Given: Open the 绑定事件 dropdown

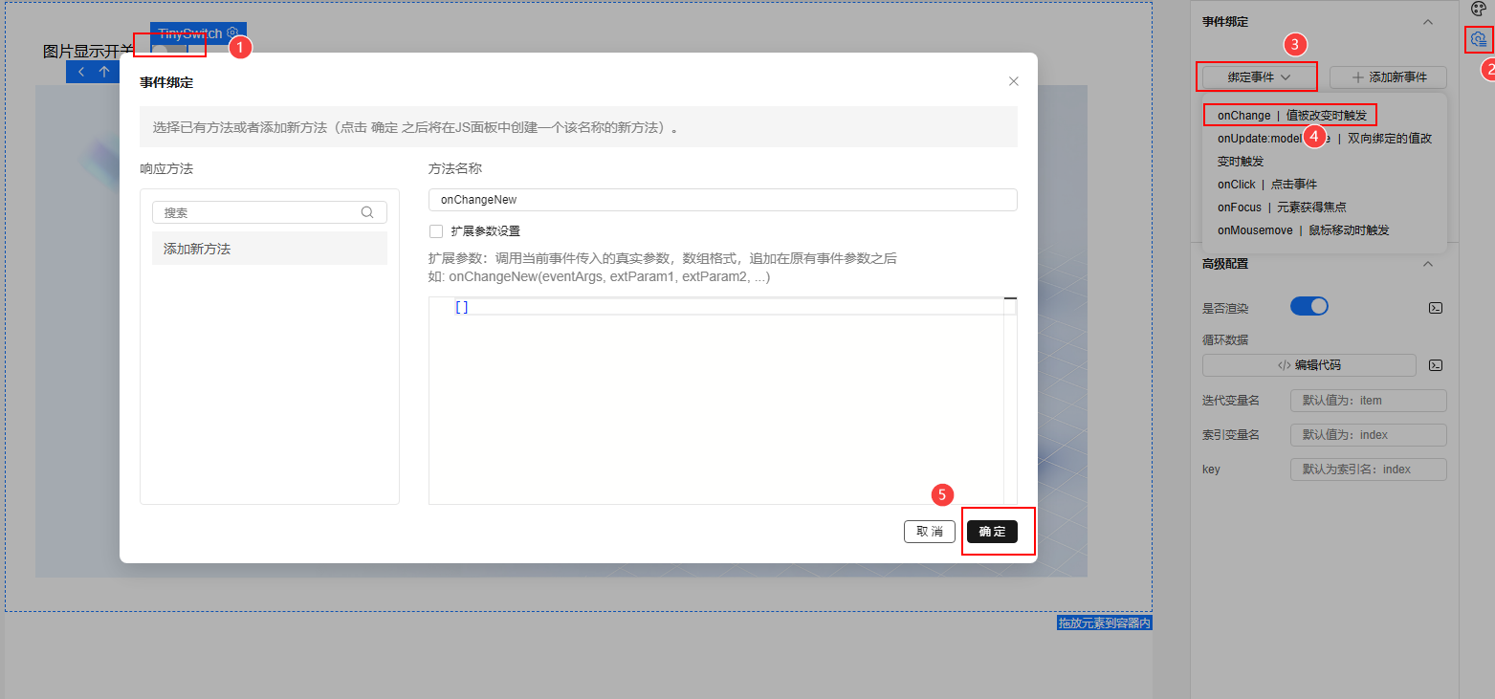Looking at the screenshot, I should [x=1257, y=77].
